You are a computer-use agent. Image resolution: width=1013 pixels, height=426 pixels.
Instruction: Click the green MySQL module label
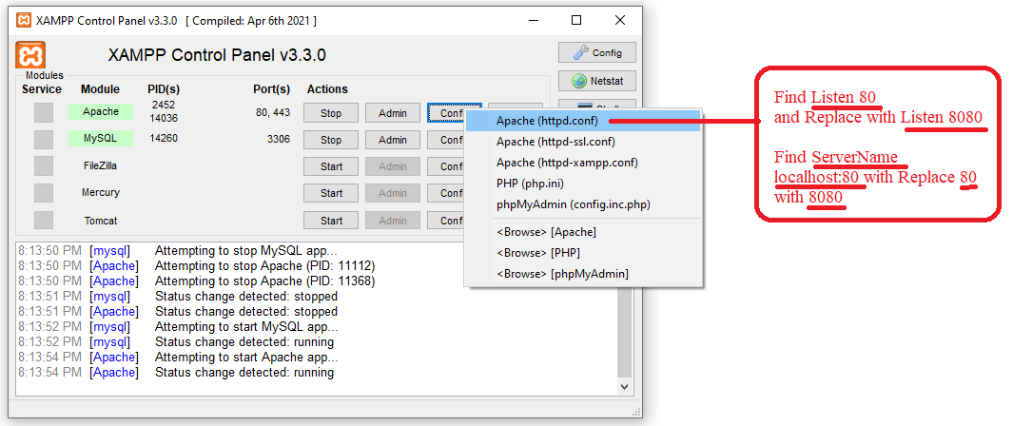tap(101, 138)
